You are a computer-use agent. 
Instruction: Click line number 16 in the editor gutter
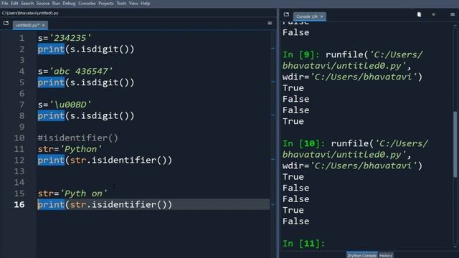coord(19,204)
